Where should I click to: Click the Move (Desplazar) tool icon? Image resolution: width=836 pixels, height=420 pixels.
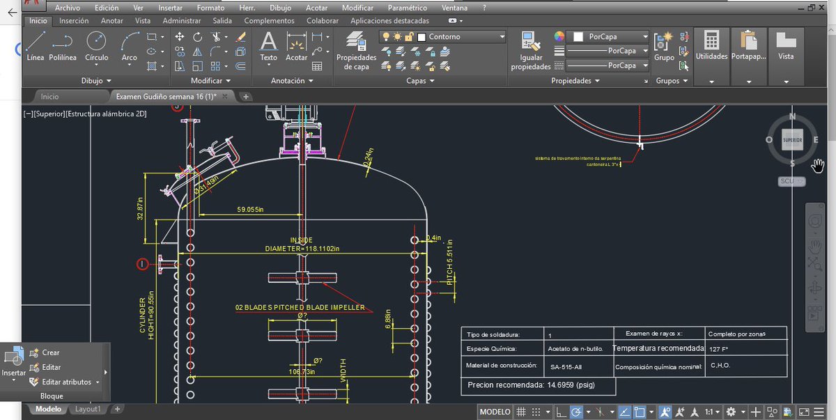click(179, 36)
